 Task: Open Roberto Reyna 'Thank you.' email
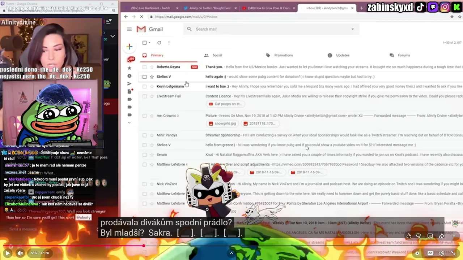pos(301,67)
